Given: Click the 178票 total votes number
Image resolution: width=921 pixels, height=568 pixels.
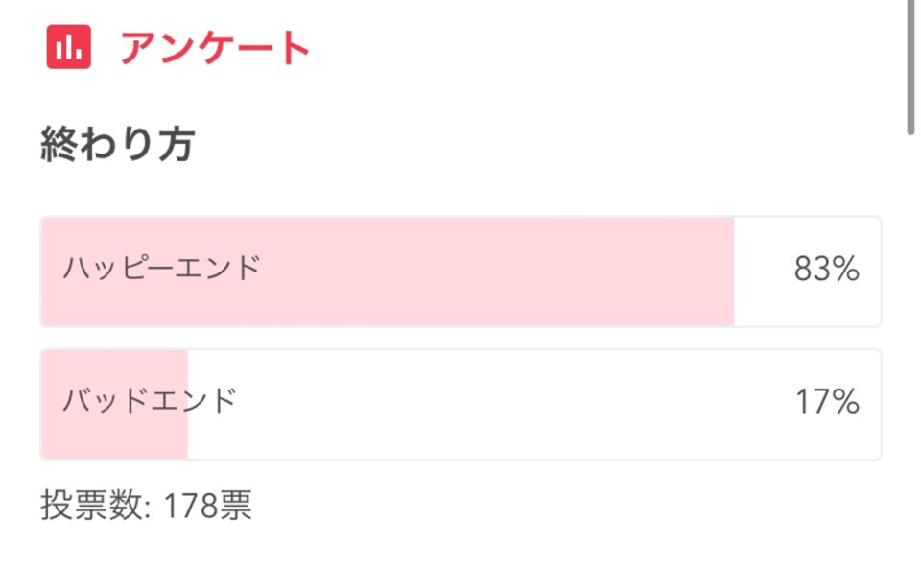Looking at the screenshot, I should (x=208, y=505).
